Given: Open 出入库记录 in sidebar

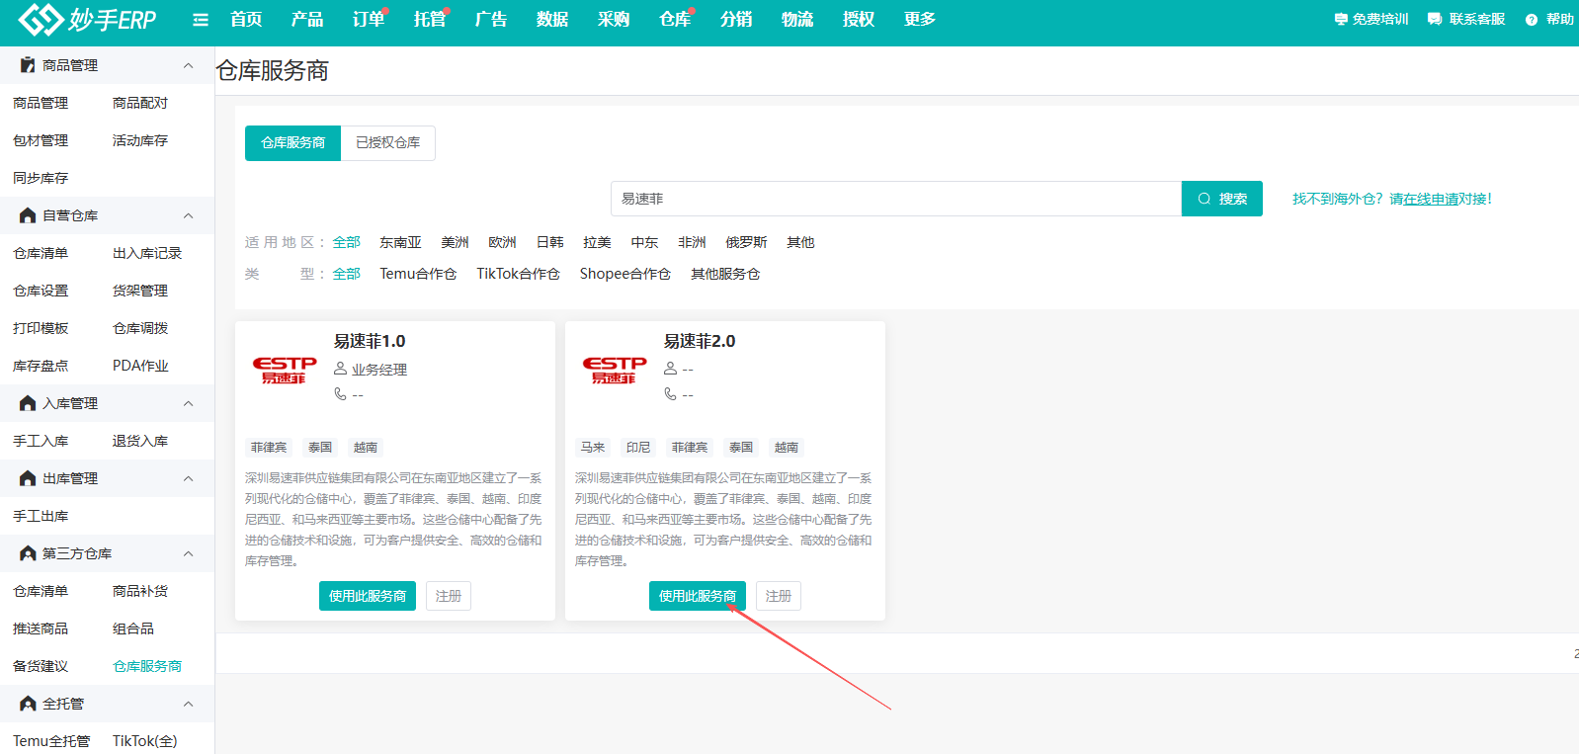Looking at the screenshot, I should pyautogui.click(x=147, y=253).
